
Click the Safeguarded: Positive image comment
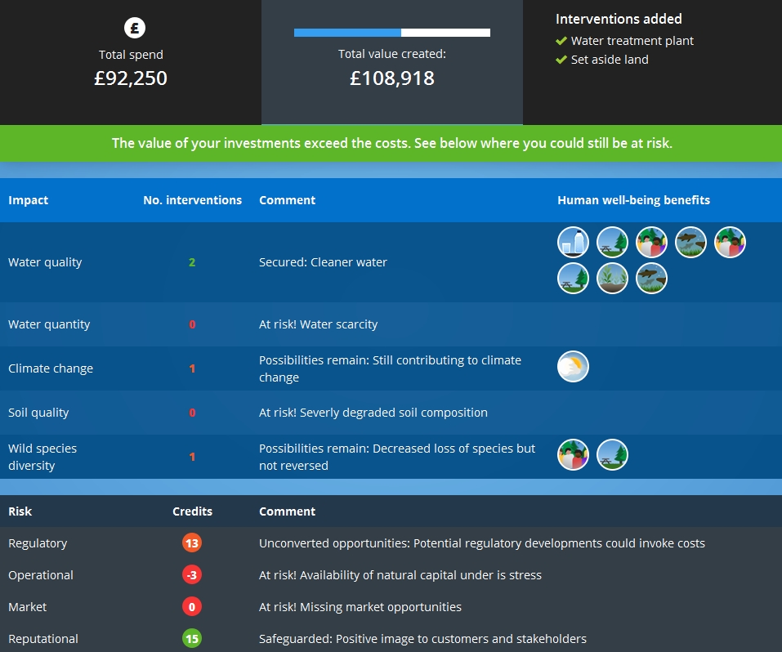(x=422, y=639)
